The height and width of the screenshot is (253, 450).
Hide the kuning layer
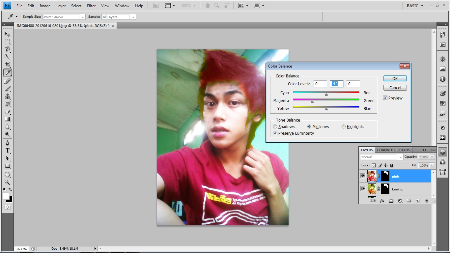(x=363, y=189)
